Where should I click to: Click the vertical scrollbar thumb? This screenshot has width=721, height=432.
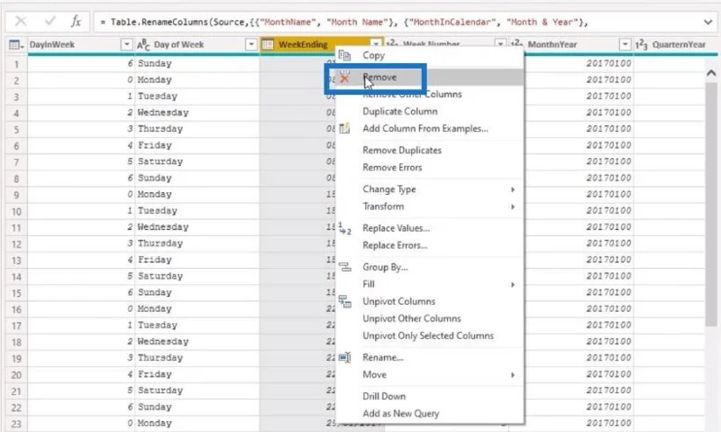[711, 205]
